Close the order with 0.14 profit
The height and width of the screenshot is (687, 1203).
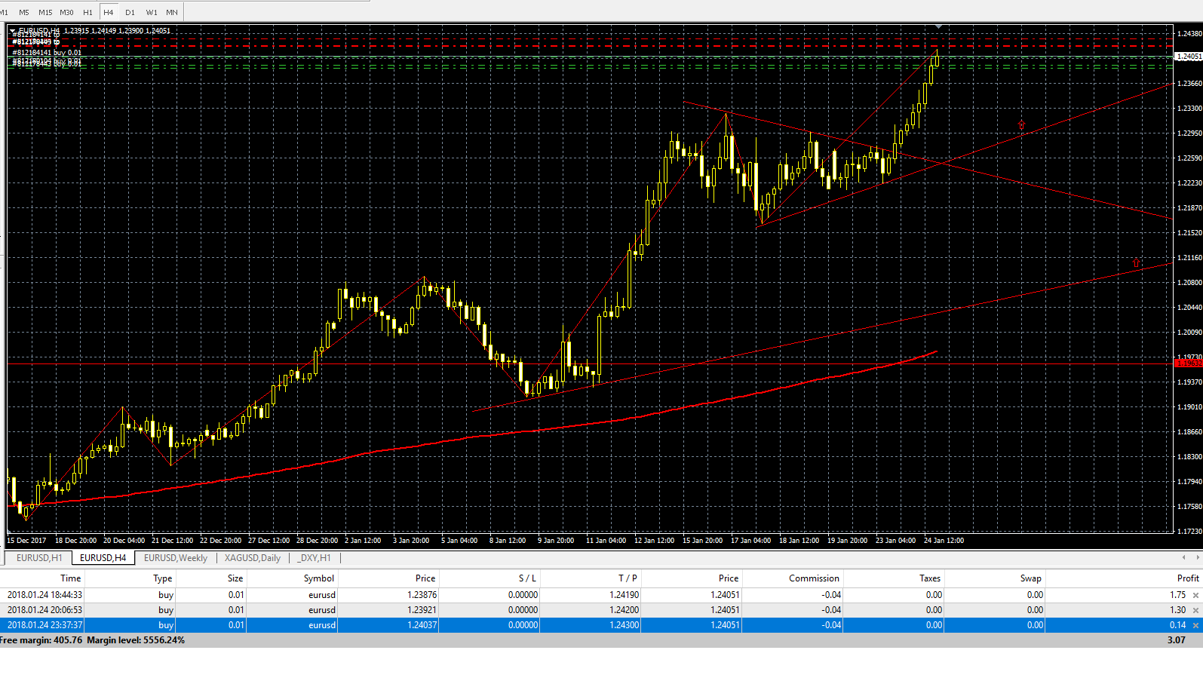tap(1195, 626)
